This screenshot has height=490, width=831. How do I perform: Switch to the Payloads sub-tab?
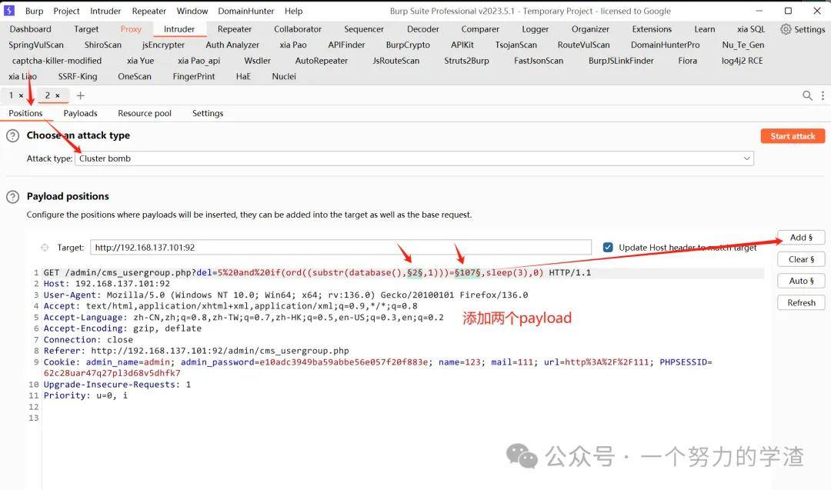pyautogui.click(x=80, y=113)
